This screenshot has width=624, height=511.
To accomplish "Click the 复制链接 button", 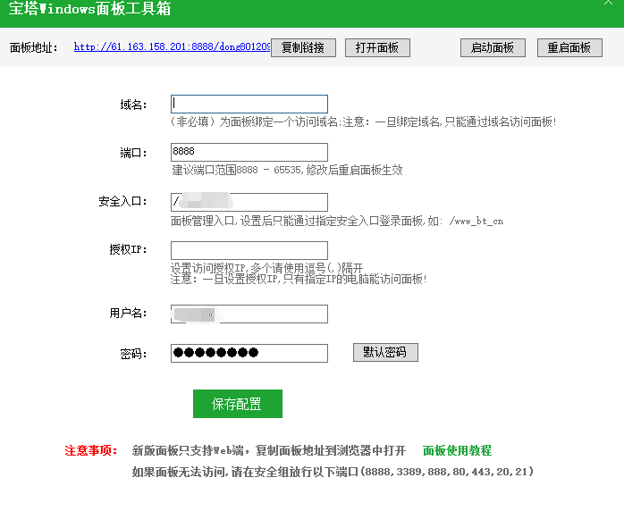I will coord(303,47).
